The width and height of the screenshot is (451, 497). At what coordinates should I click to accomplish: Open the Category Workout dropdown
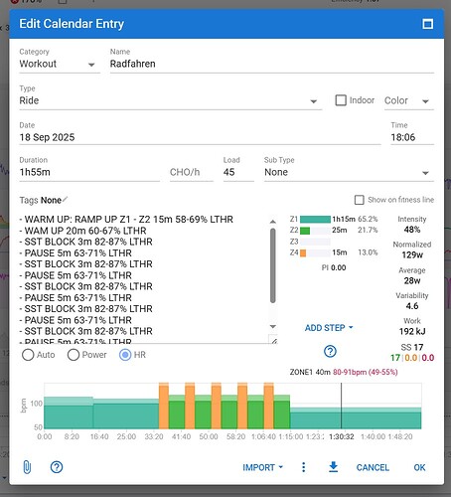pos(60,64)
